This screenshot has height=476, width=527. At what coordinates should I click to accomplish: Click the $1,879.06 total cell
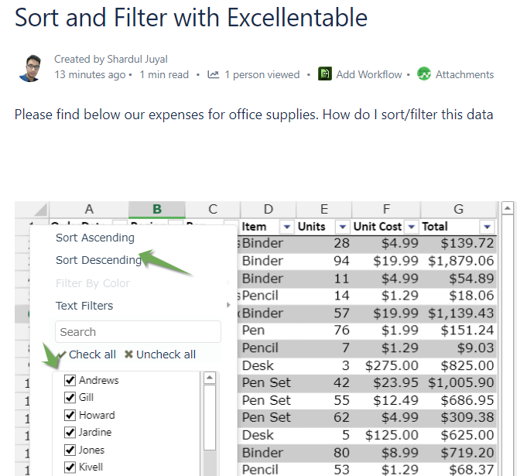458,261
